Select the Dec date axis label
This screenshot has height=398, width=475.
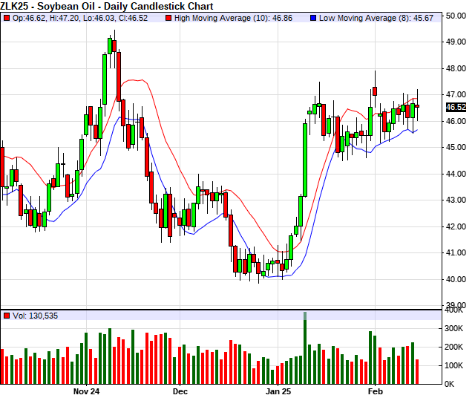click(180, 391)
